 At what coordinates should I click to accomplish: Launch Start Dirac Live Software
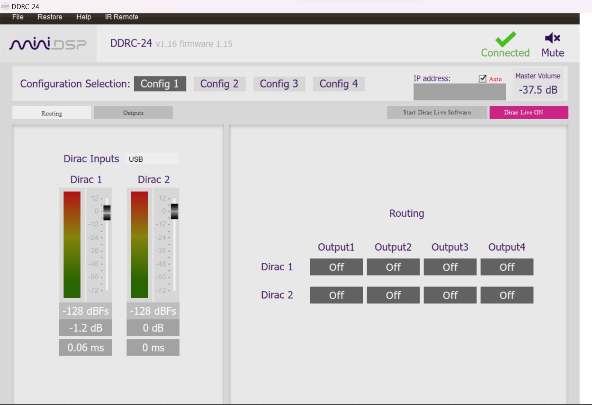click(x=437, y=112)
